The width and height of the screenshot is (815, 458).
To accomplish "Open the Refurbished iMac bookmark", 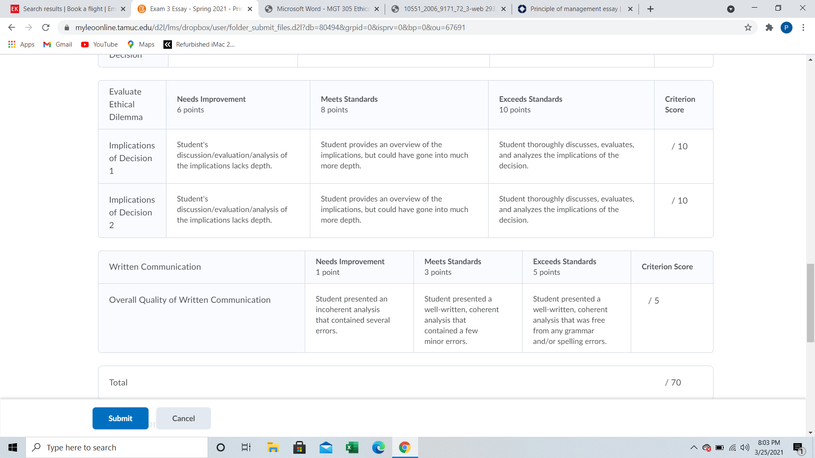I will (199, 44).
